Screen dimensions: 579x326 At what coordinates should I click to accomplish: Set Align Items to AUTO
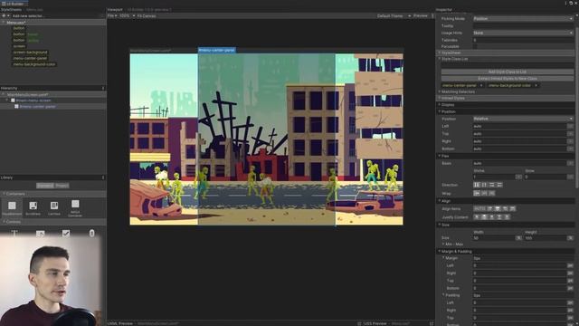479,209
